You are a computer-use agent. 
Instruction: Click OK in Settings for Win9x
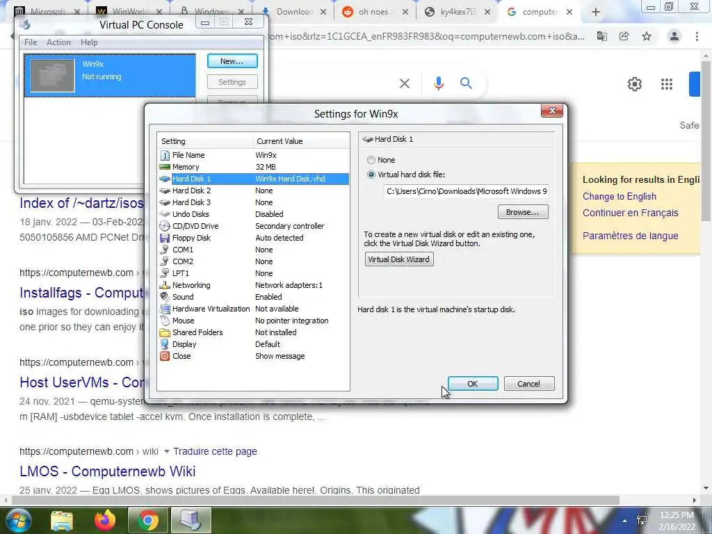(473, 384)
